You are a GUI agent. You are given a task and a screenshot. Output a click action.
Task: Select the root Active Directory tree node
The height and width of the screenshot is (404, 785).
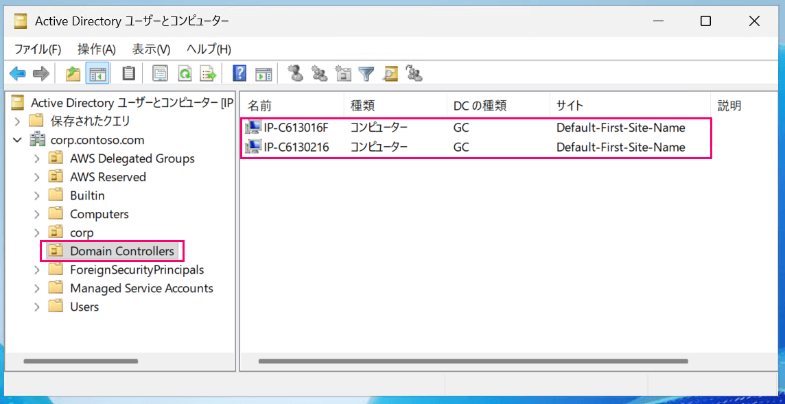pos(132,103)
